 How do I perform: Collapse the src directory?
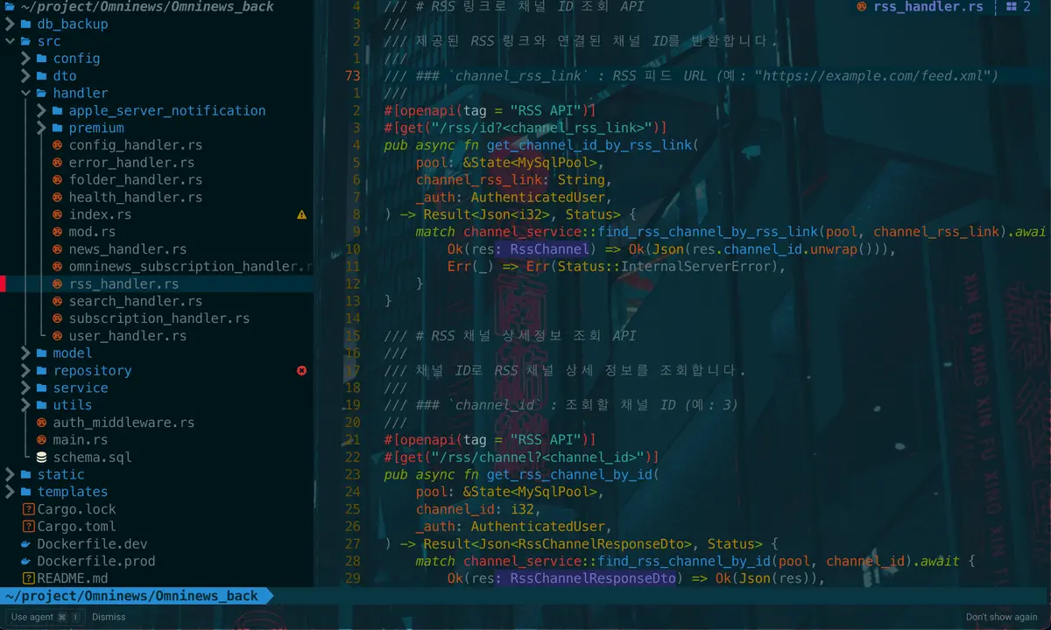point(11,41)
